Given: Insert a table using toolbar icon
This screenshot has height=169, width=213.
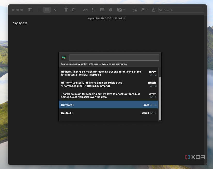Looking at the screenshot, I should coord(102,10).
